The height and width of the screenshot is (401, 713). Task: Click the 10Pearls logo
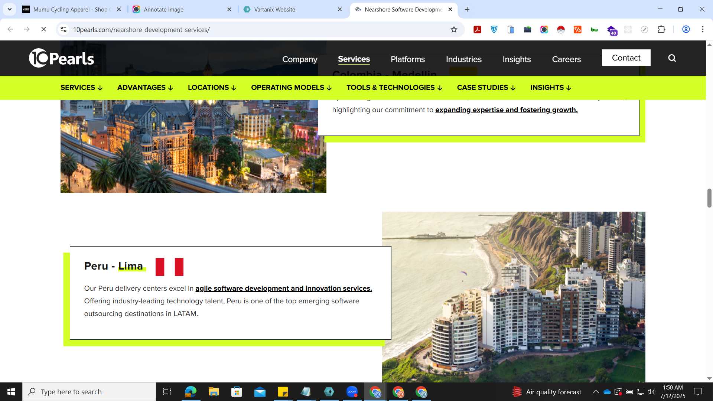62,58
